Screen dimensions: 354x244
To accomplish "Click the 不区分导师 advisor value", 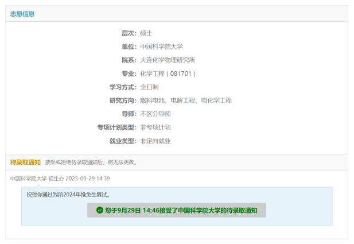I will click(155, 114).
